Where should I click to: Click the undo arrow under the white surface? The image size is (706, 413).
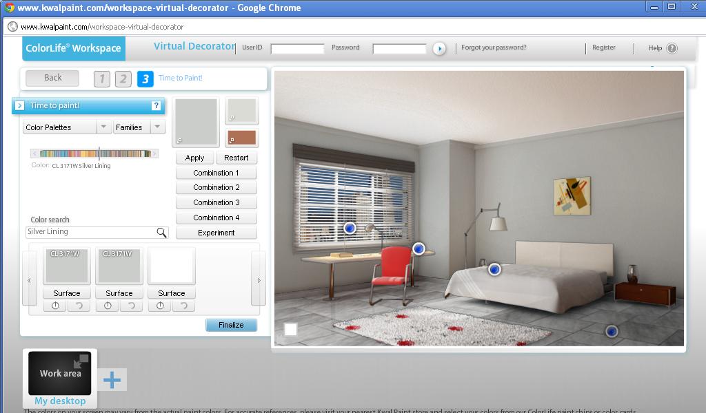tap(183, 306)
